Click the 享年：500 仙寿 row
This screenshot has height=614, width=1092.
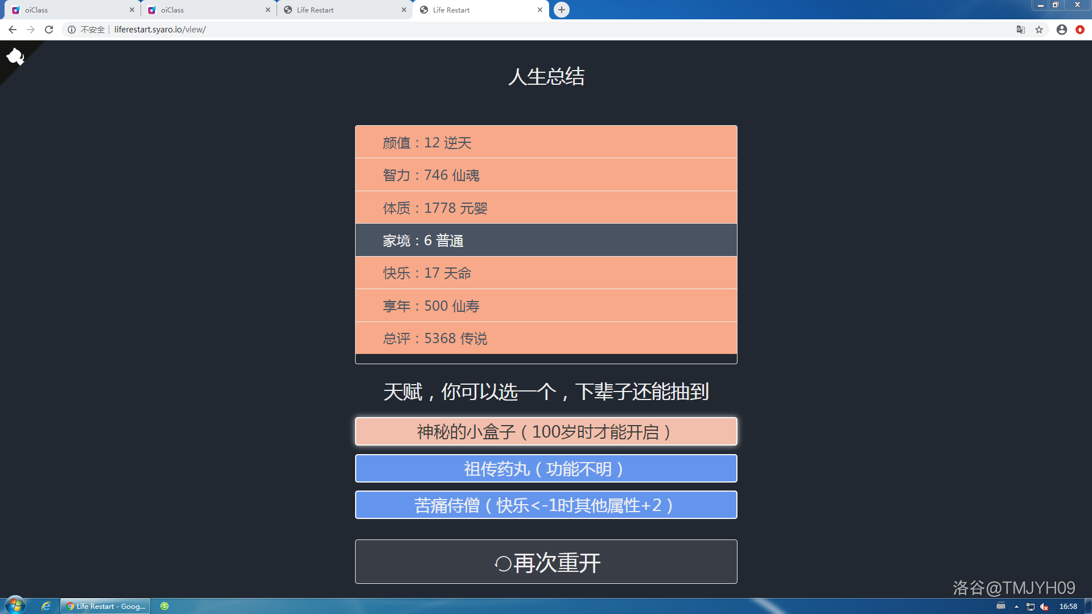[546, 306]
